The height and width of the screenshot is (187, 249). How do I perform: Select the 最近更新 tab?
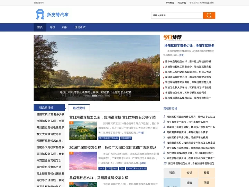coord(79,108)
